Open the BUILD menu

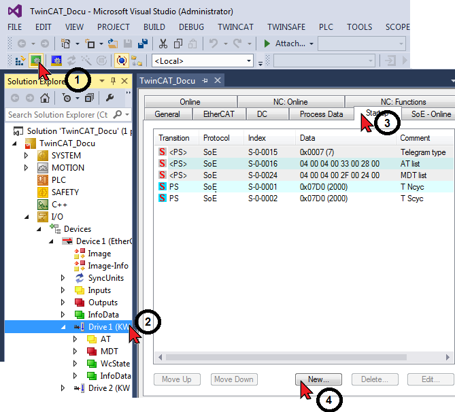coord(154,27)
